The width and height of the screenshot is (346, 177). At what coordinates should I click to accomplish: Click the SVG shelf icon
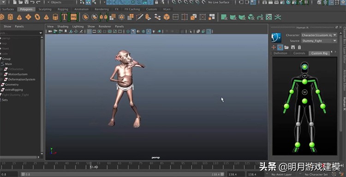point(74,17)
